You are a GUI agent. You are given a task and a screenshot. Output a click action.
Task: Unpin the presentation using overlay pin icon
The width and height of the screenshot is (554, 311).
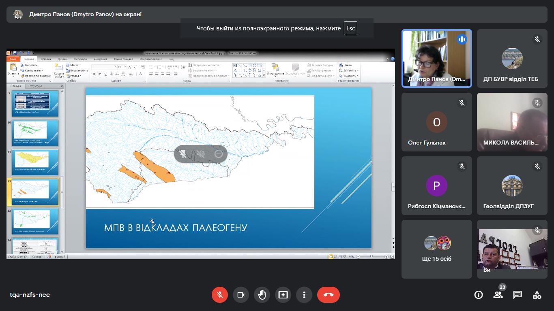[183, 154]
